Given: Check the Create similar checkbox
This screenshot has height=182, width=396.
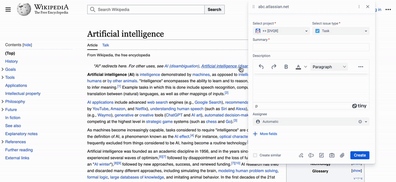Looking at the screenshot, I should coord(255,155).
